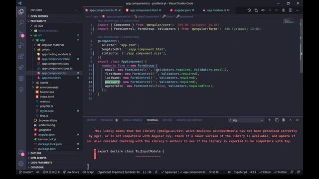Kill terminal with trash icon
This screenshot has height=179, width=319.
click(x=284, y=120)
